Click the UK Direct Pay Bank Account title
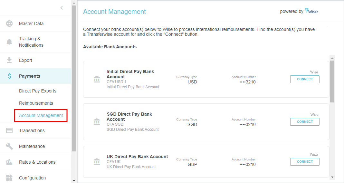The image size is (344, 183). click(x=137, y=157)
